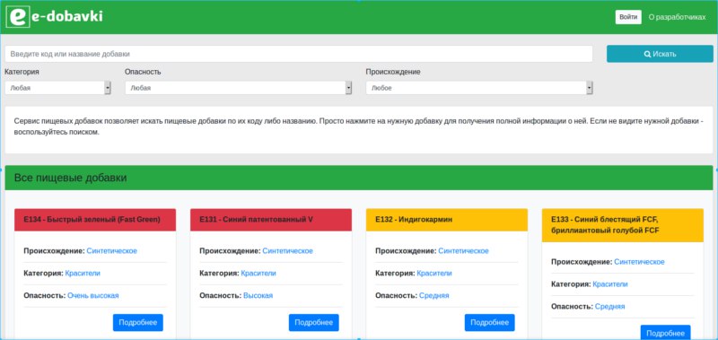The height and width of the screenshot is (340, 718).
Task: Focus the additive code or name search field
Action: [299, 54]
